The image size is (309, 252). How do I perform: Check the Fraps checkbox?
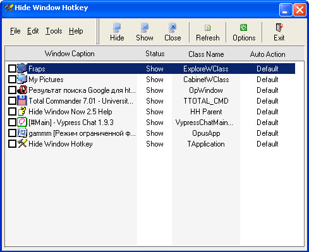[x=12, y=69]
